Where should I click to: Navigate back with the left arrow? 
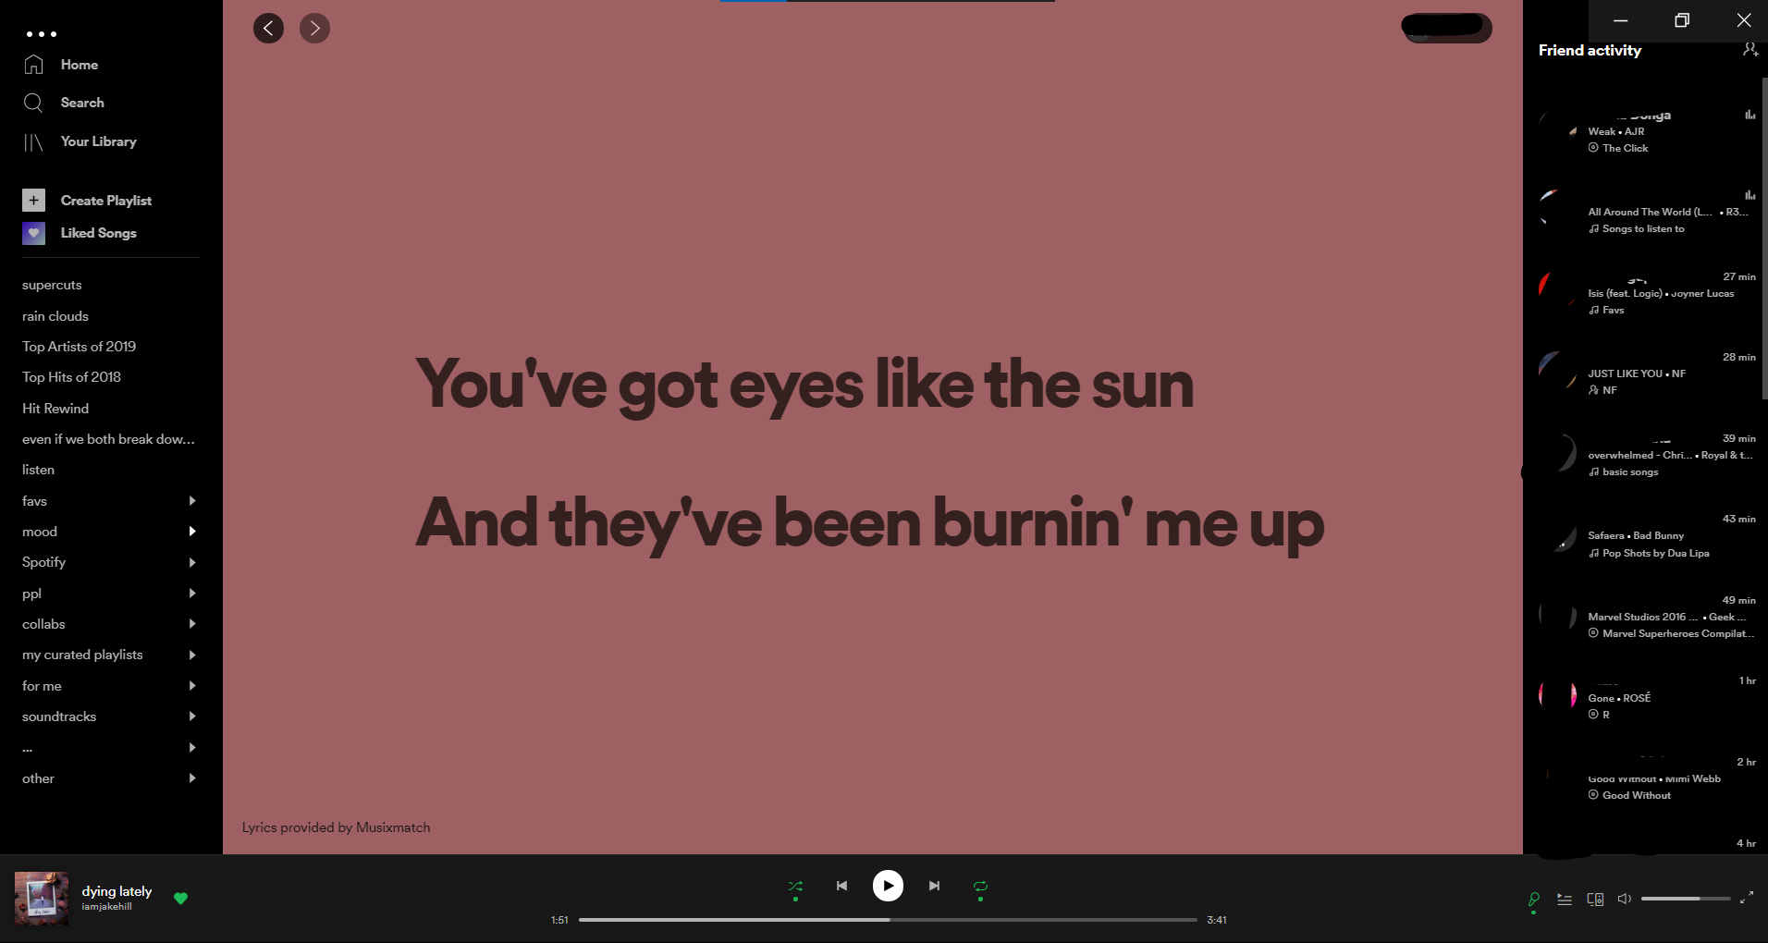pos(268,28)
